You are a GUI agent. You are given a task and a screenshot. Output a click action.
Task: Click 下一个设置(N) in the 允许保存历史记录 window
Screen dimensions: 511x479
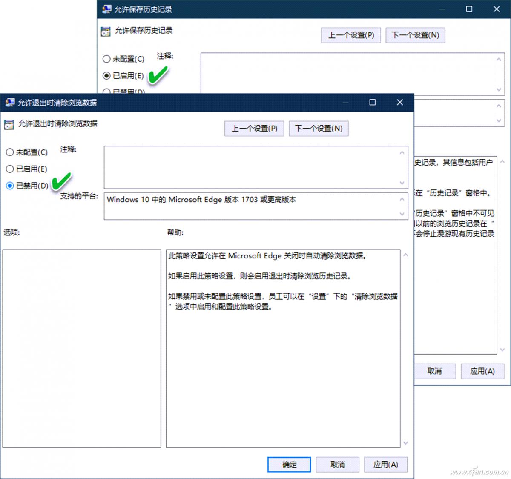point(415,35)
